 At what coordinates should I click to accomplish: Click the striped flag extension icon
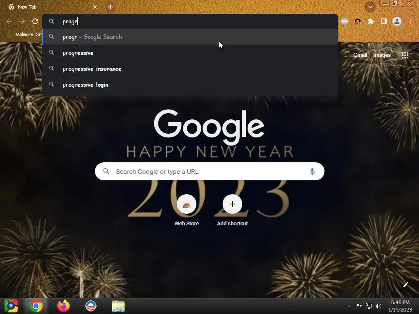coord(345,21)
